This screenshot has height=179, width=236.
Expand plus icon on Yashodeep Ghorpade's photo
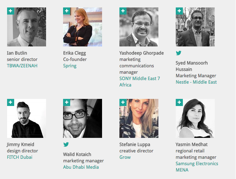point(123,11)
